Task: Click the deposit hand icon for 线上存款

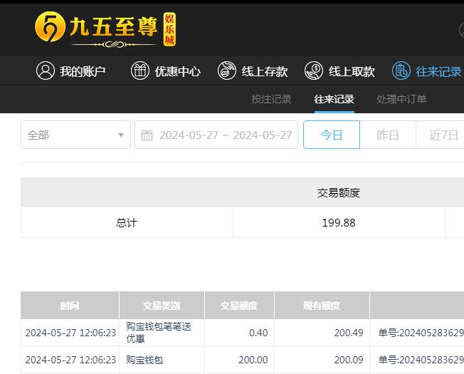Action: pos(227,71)
